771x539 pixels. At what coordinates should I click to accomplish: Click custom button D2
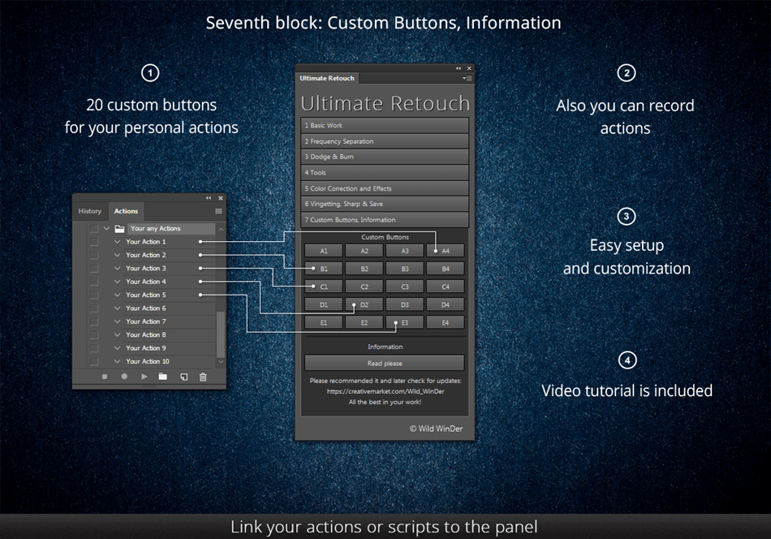coord(364,305)
